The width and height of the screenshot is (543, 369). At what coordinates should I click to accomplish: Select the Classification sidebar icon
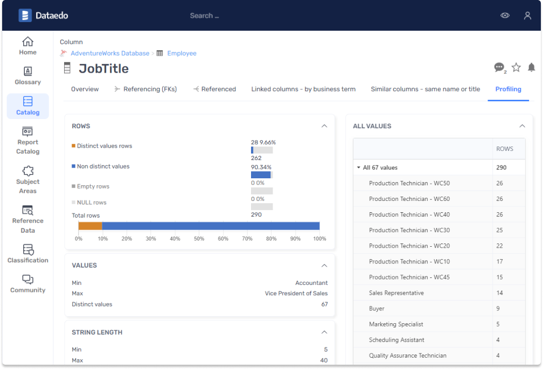tap(27, 254)
